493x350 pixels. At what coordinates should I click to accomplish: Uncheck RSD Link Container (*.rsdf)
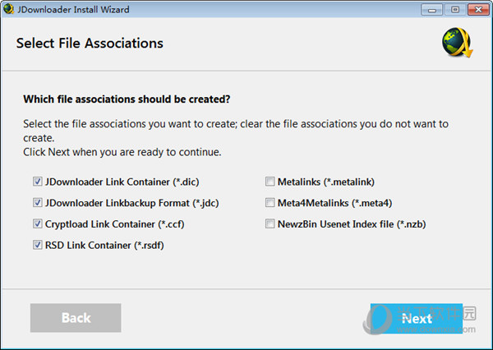point(38,245)
